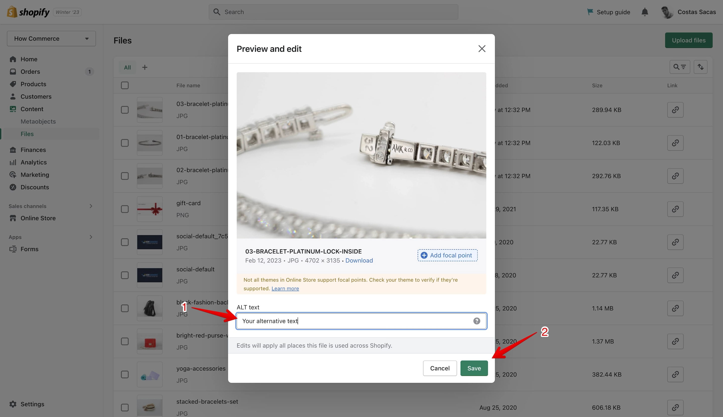Open the How Commerce store dropdown
The width and height of the screenshot is (723, 417).
coord(51,38)
